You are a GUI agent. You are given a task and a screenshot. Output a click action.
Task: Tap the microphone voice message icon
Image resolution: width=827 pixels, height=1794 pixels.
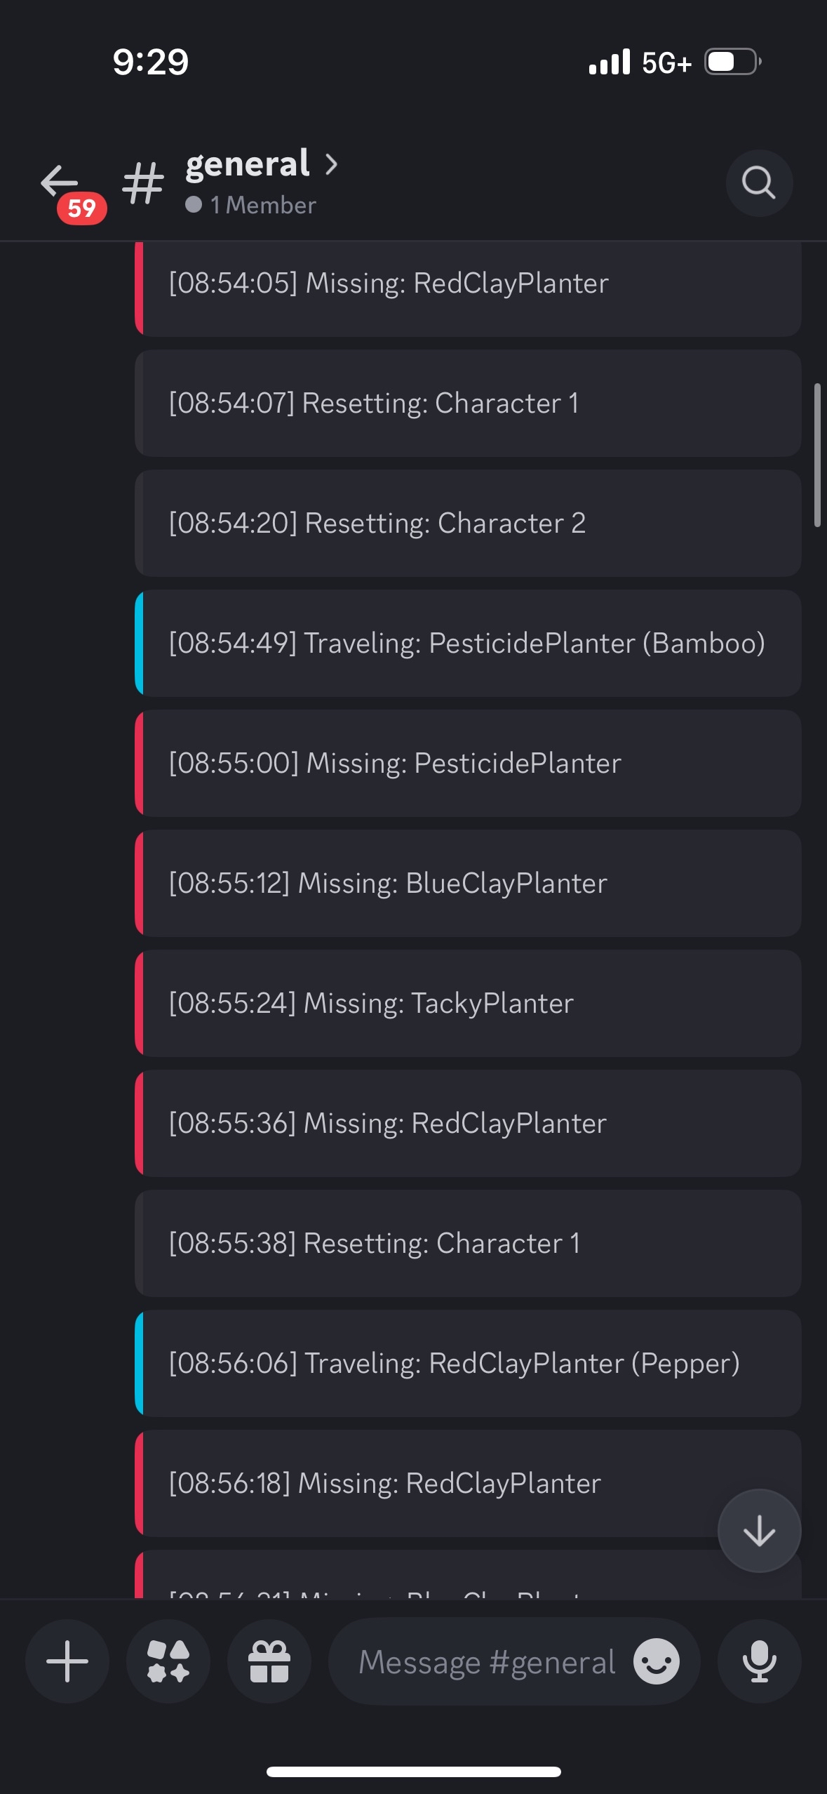click(760, 1661)
